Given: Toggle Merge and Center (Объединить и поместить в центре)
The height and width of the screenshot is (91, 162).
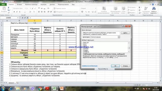Looking at the screenshot, I should pyautogui.click(x=66, y=12).
